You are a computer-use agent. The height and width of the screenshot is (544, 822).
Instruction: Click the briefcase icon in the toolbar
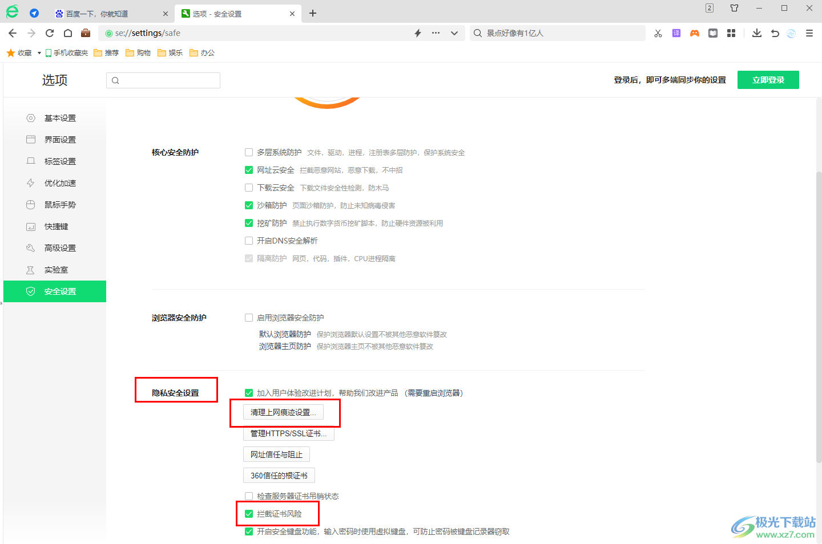point(86,33)
